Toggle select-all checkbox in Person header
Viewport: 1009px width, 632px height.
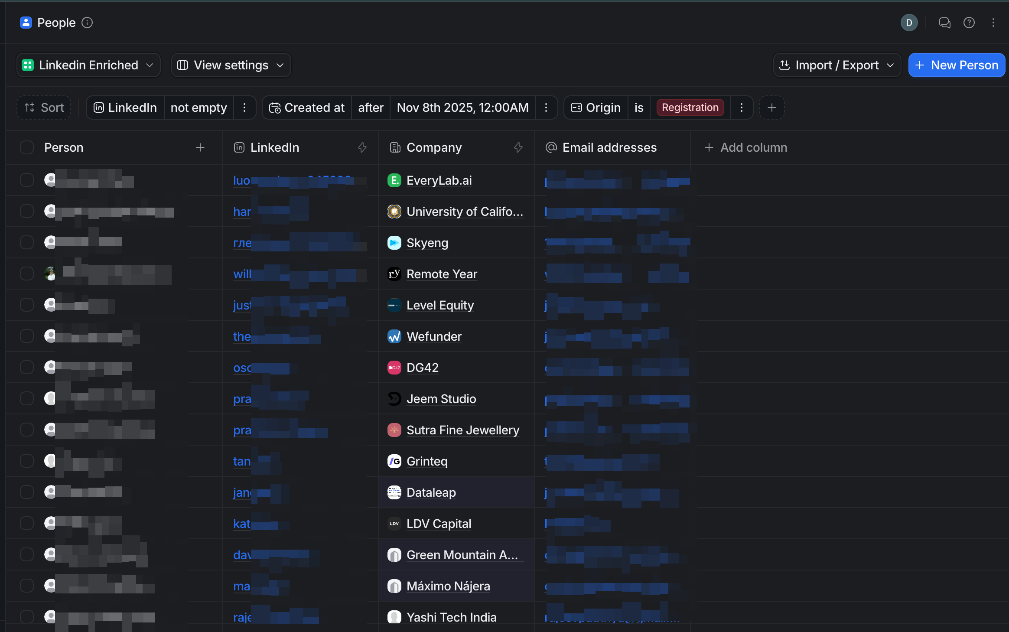click(27, 147)
